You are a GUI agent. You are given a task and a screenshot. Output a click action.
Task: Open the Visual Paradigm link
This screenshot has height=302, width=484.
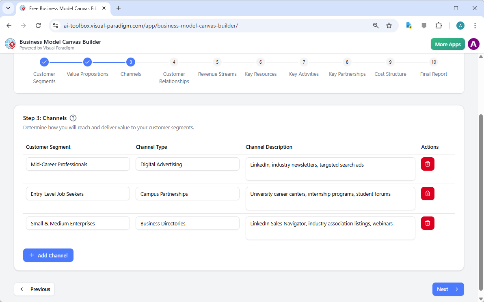click(58, 48)
